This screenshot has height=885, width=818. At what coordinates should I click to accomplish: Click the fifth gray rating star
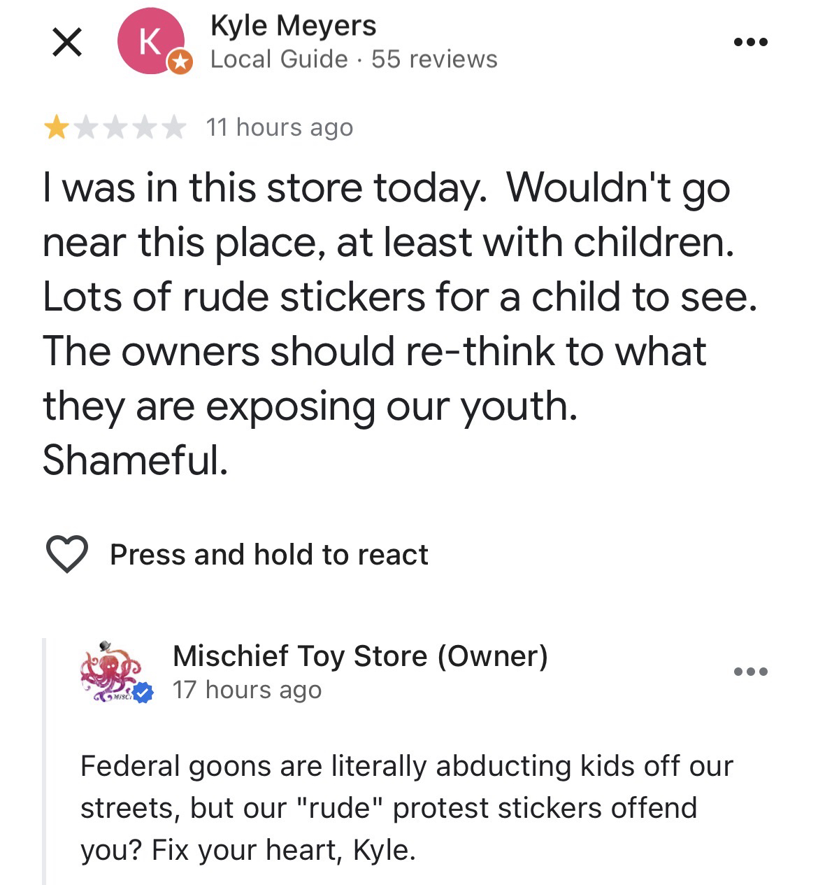[x=173, y=128]
